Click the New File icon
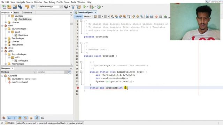This screenshot has height=125, width=223. coord(4,7)
